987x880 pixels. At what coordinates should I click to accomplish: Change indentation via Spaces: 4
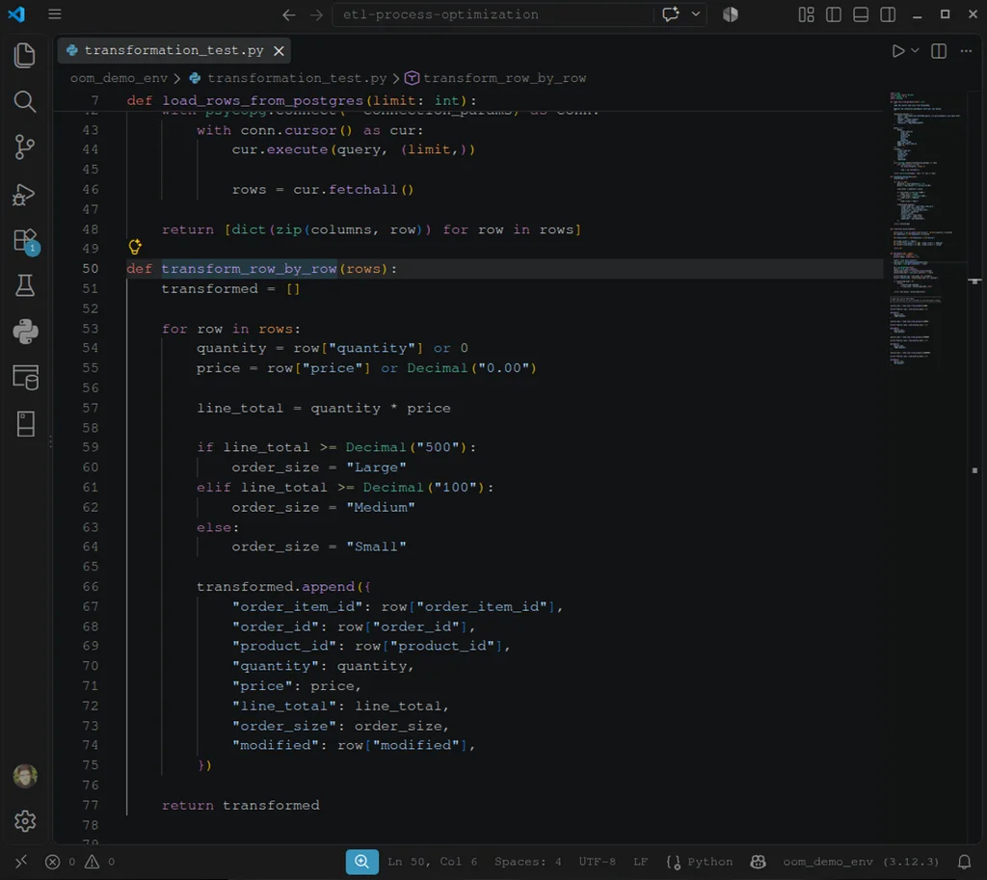click(x=527, y=862)
